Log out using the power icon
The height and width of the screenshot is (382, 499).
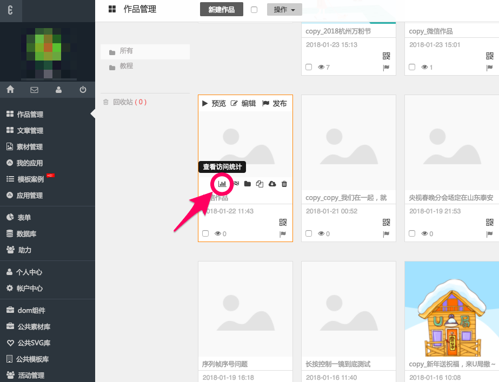click(x=83, y=90)
